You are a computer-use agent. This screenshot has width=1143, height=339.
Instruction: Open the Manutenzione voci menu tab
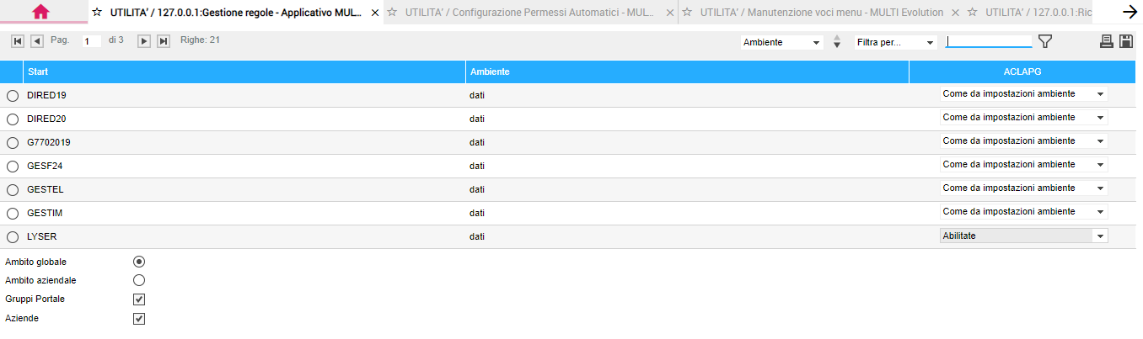[819, 13]
